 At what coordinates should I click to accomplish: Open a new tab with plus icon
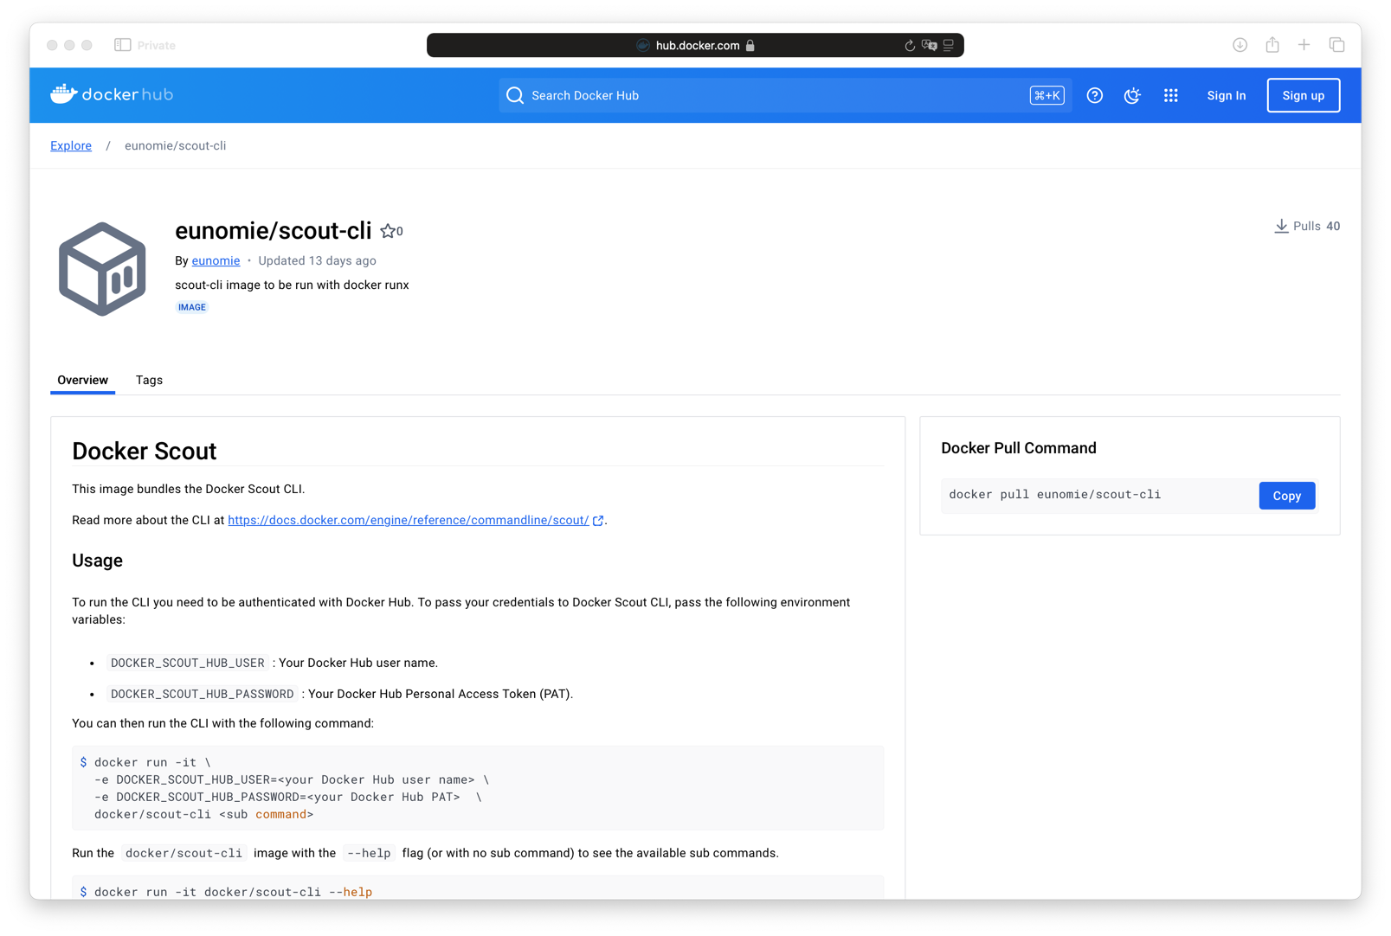click(1304, 45)
